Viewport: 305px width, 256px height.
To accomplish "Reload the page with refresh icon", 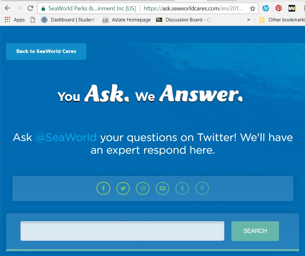I will coord(30,8).
